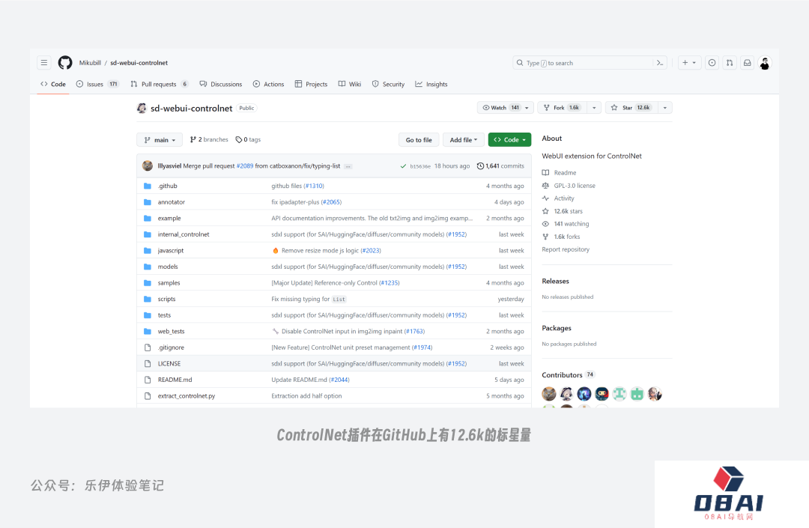
Task: Expand the Star lists dropdown arrow
Action: click(x=665, y=108)
